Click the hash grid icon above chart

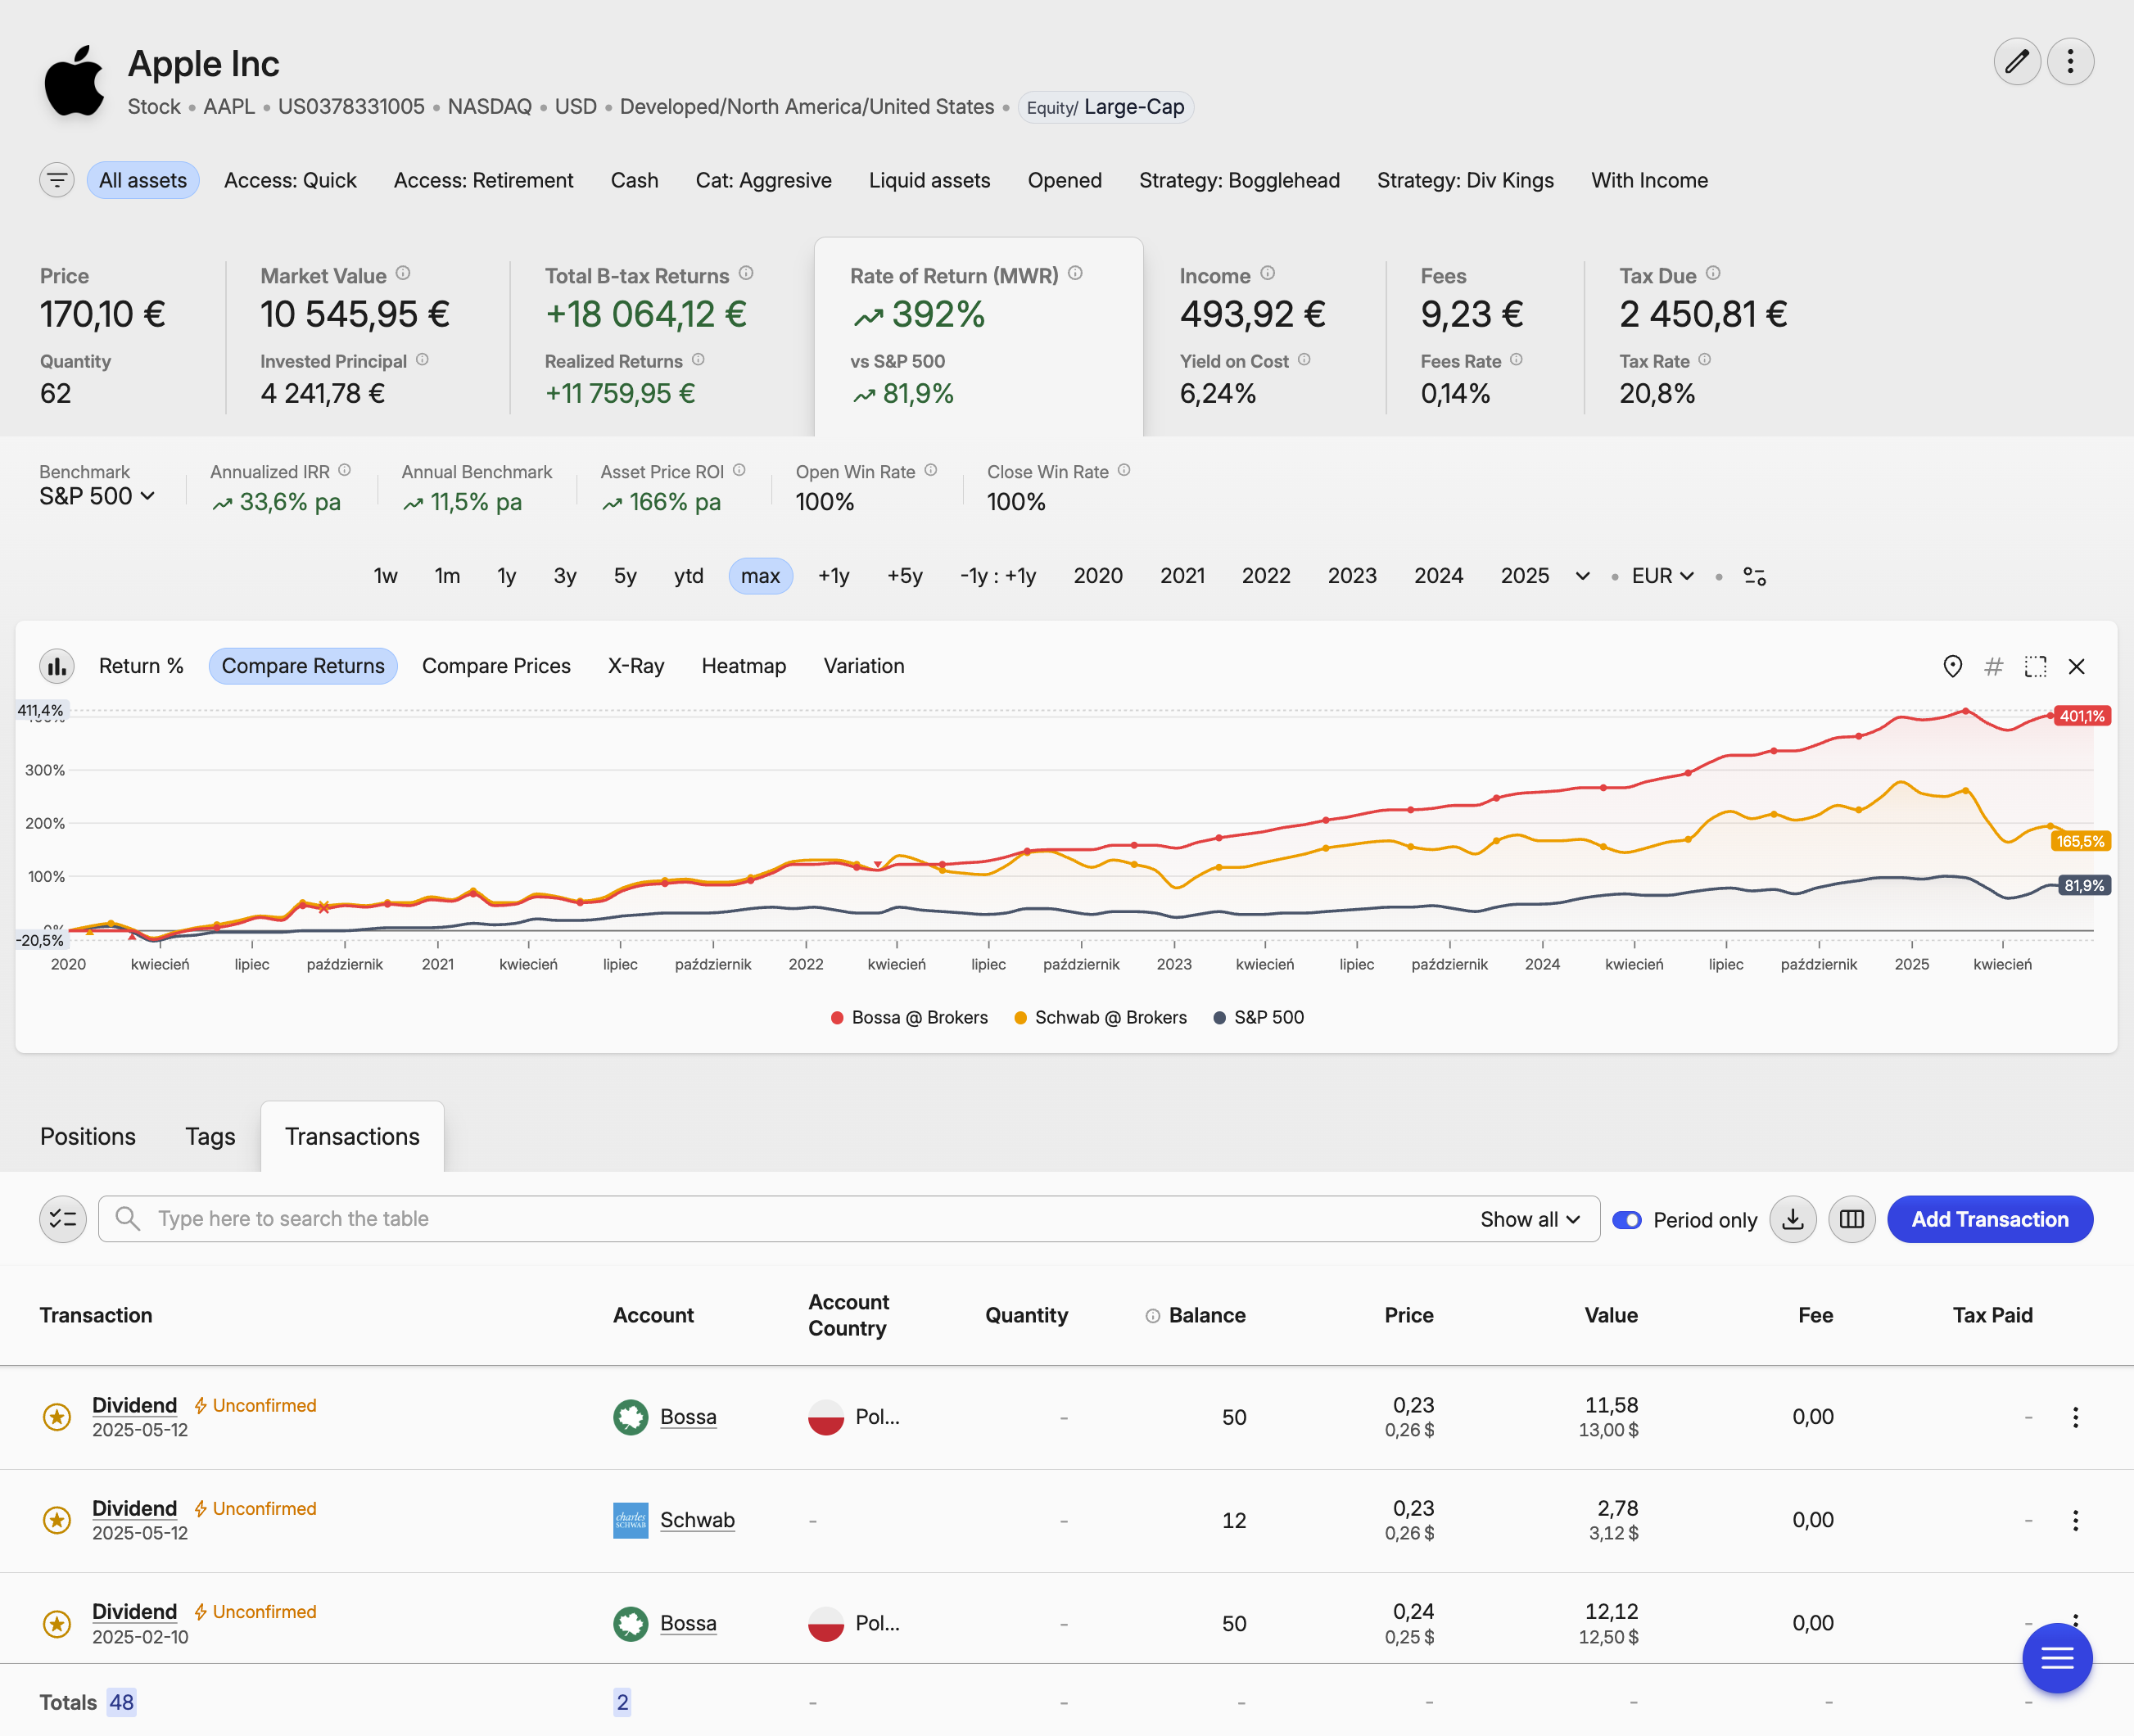[1993, 666]
